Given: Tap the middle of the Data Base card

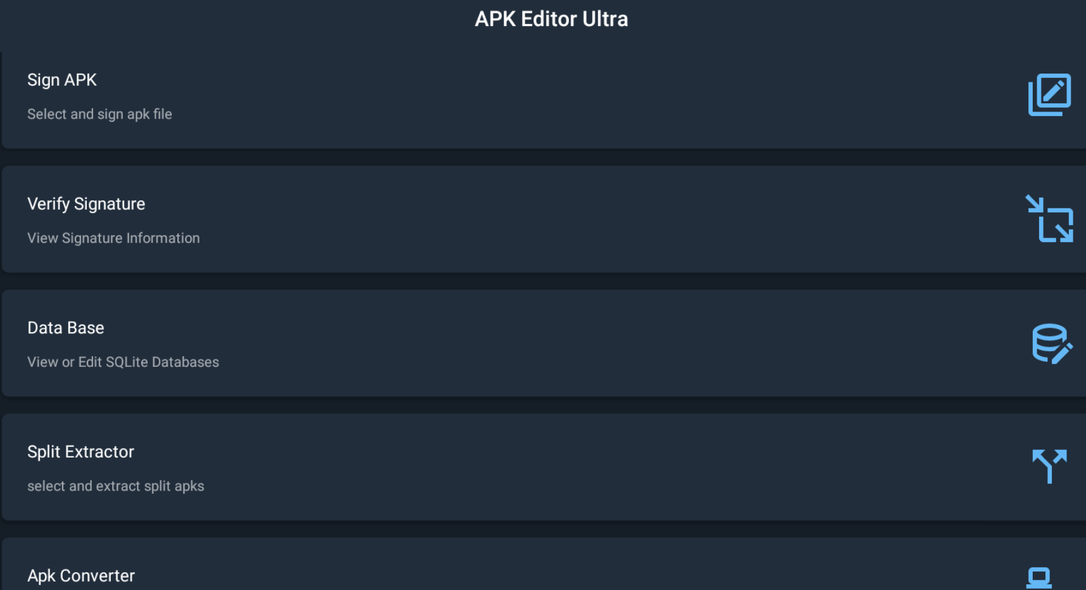Looking at the screenshot, I should [x=544, y=343].
